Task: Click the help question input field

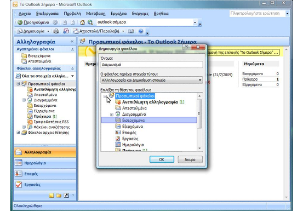Action: [257, 14]
